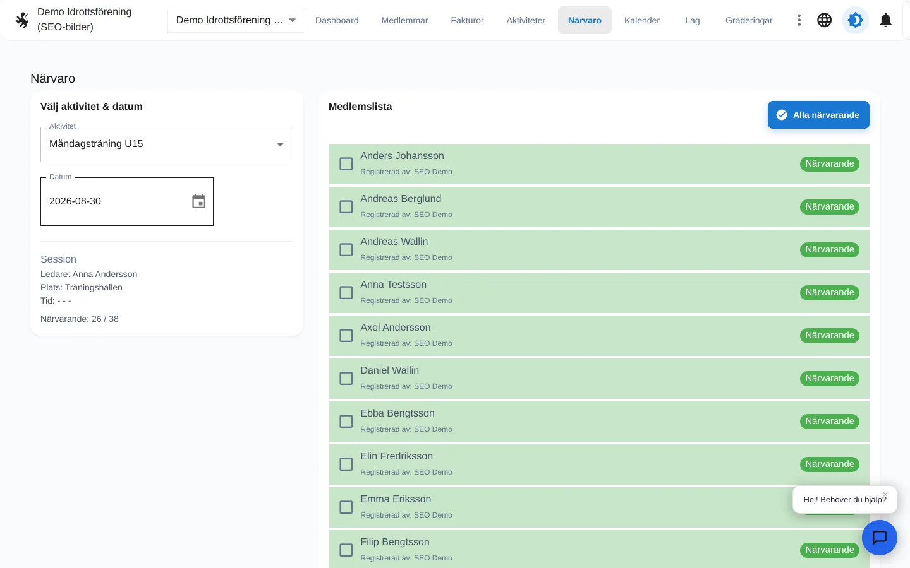
Task: Dismiss the help chat popup
Action: pos(885,495)
